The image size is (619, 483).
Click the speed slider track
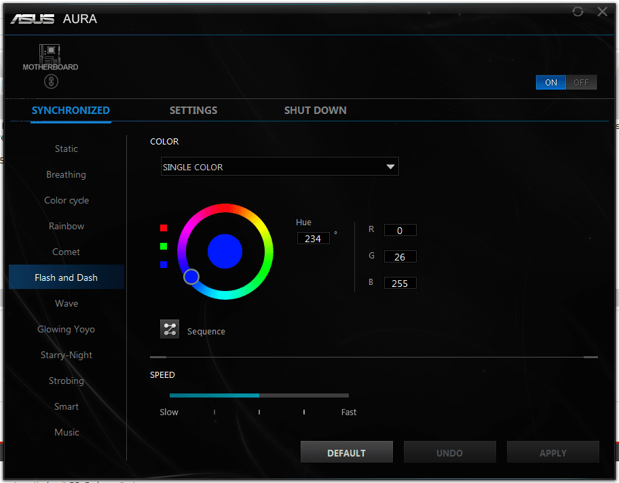click(x=259, y=395)
